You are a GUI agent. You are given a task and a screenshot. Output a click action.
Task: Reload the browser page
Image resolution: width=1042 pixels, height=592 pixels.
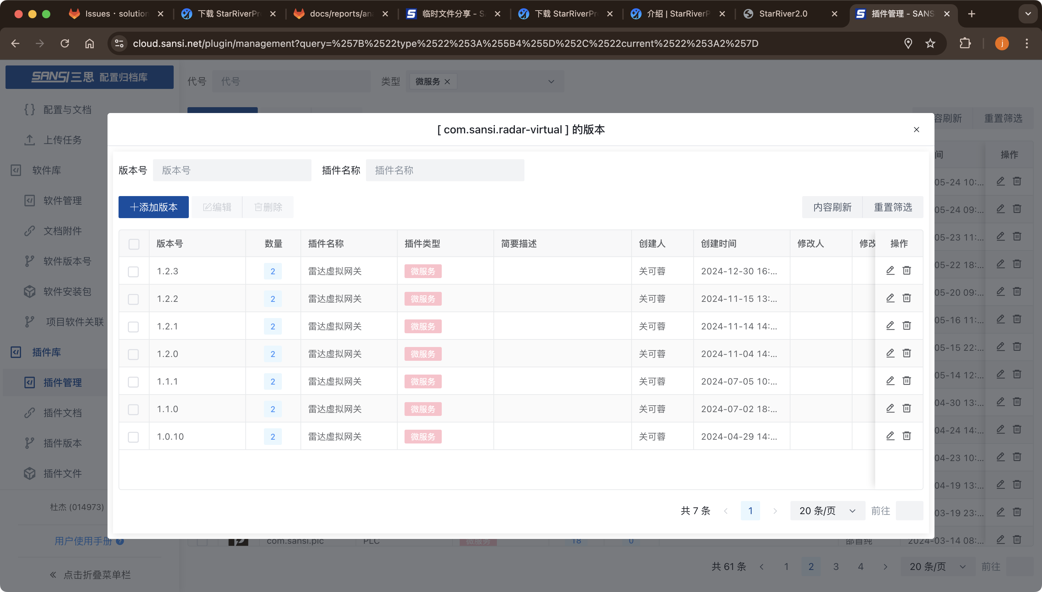pos(65,43)
